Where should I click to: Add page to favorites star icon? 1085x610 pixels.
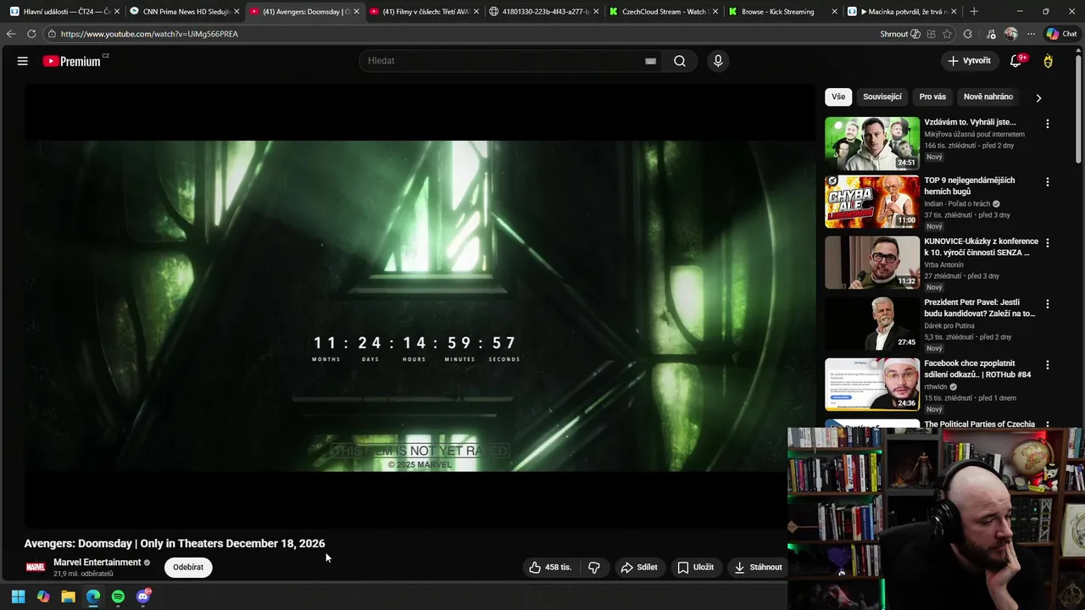[x=947, y=34]
